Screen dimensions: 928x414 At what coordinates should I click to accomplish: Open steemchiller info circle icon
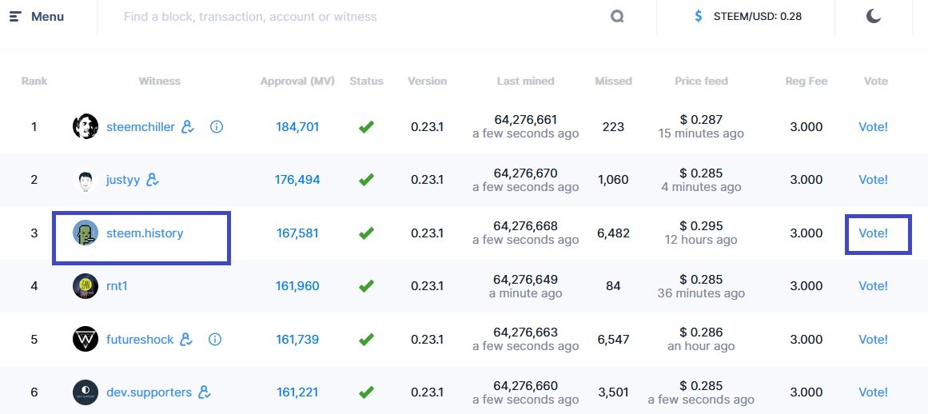click(x=216, y=126)
